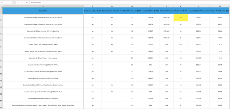Select column J header
The height and width of the screenshot is (109, 230).
click(167, 6)
